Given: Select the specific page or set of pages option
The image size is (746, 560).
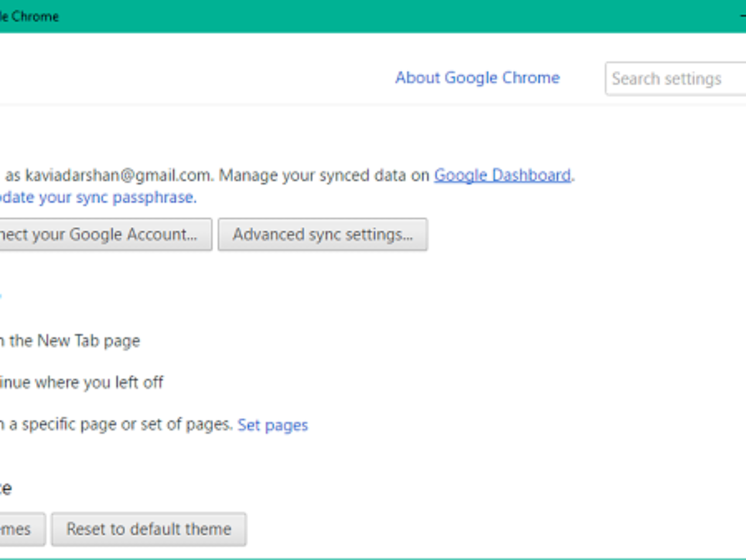Looking at the screenshot, I should [x=118, y=424].
